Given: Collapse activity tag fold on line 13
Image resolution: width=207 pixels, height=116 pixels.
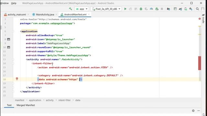Looking at the screenshot, I should pyautogui.click(x=13, y=59).
